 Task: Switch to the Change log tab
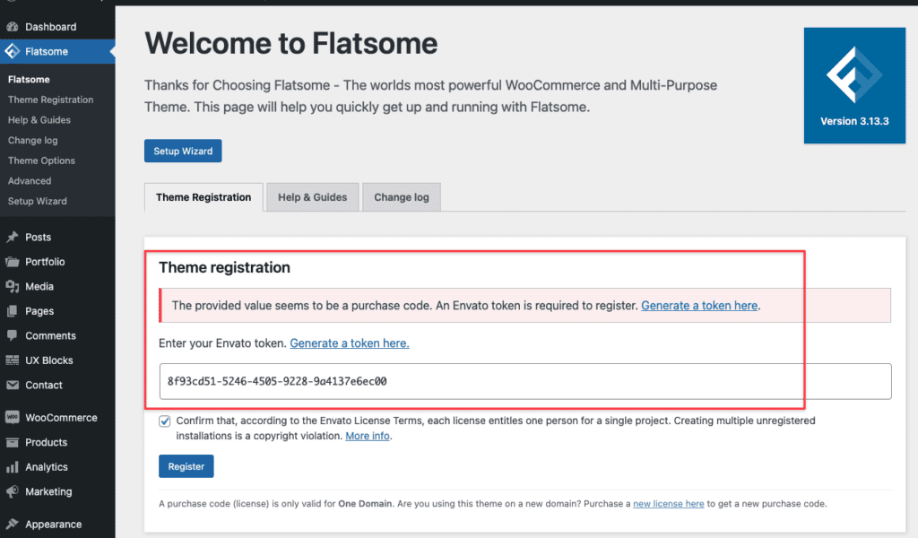(x=402, y=197)
